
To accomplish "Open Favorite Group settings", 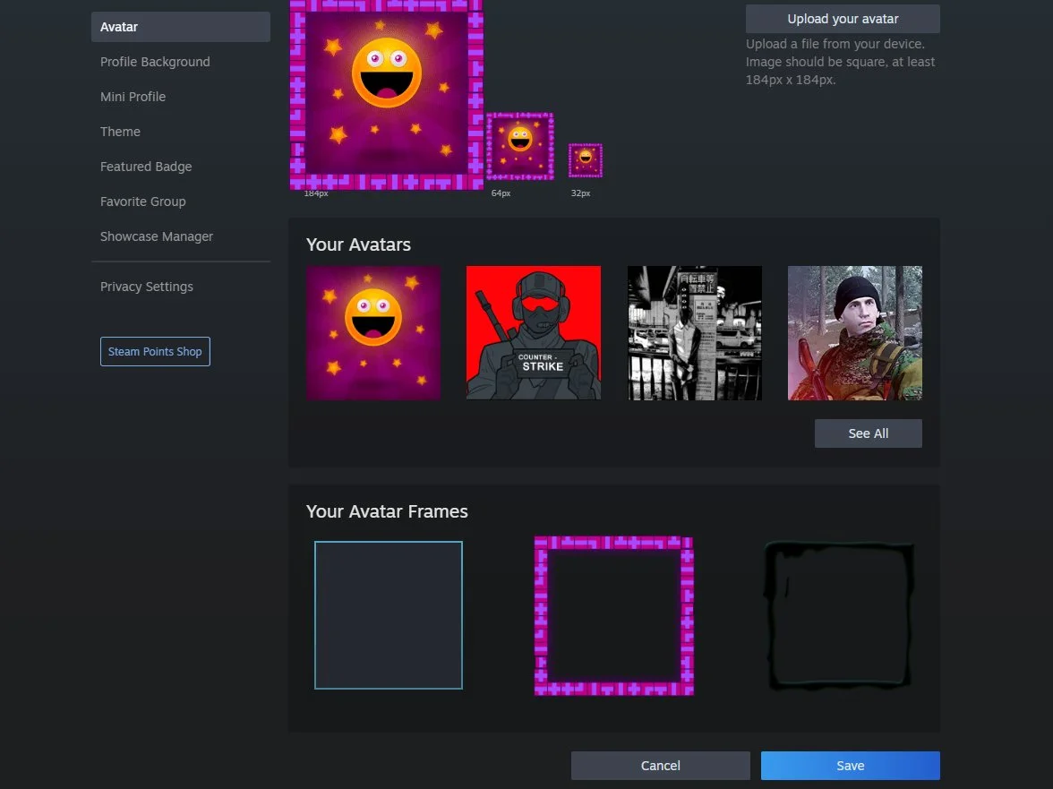I will pos(143,202).
